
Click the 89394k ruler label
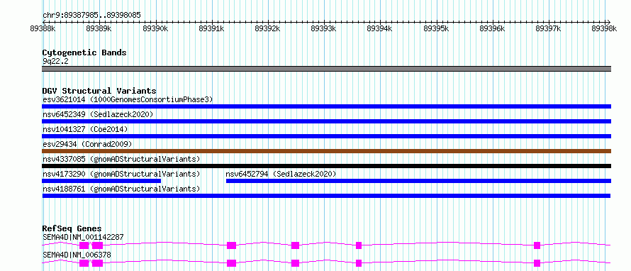coord(380,28)
